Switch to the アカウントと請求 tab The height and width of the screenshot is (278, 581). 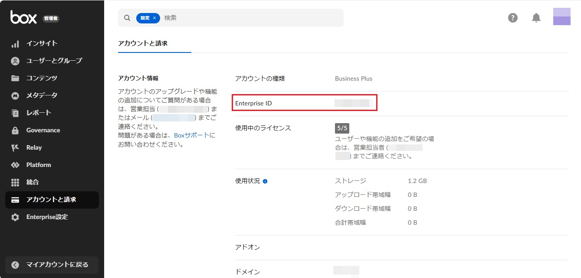(x=143, y=43)
